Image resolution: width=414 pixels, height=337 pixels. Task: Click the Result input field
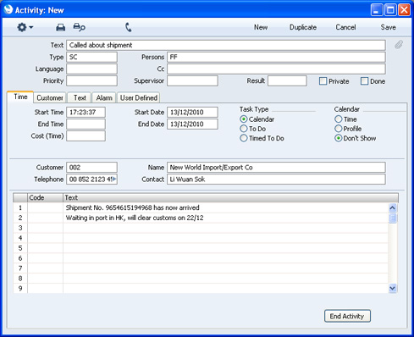(287, 80)
